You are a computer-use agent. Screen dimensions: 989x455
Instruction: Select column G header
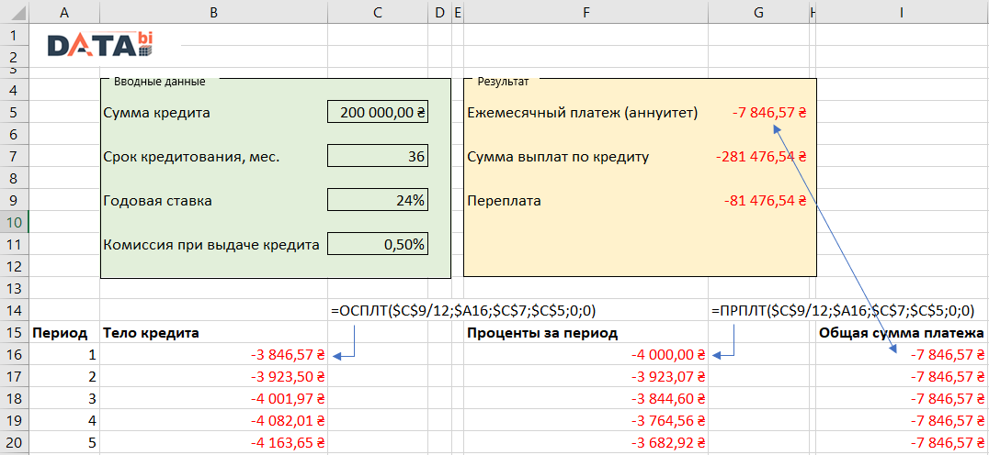pos(759,12)
